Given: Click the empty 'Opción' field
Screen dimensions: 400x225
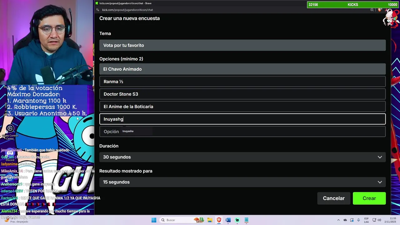Looking at the screenshot, I should click(x=242, y=132).
